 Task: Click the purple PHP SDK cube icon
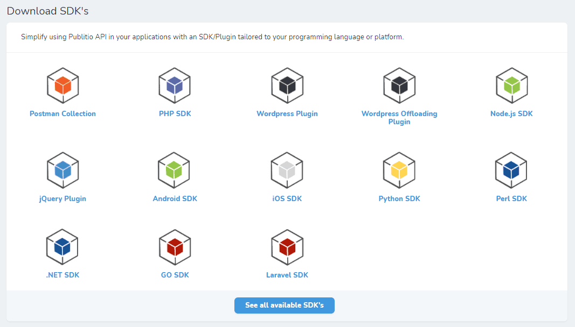tap(175, 86)
